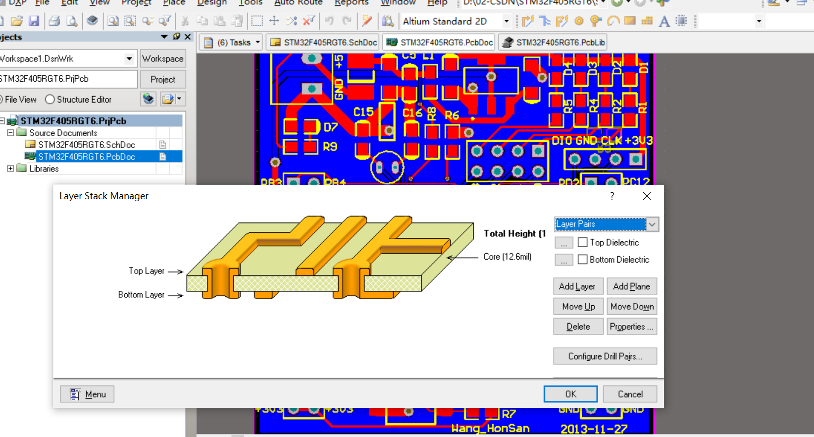Select the Place Pad icon
The width and height of the screenshot is (814, 437).
tap(579, 21)
